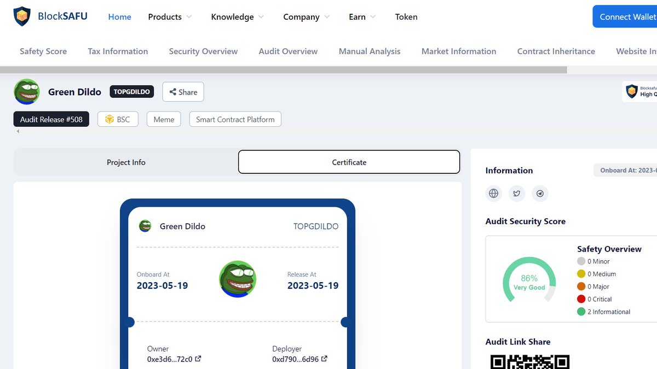Expand the Earn dropdown menu
Image resolution: width=657 pixels, height=369 pixels.
click(362, 17)
